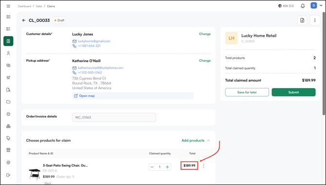Viewport: 326px width, 185px height.
Task: Navigate to Sales breadcrumb
Action: pos(39,6)
